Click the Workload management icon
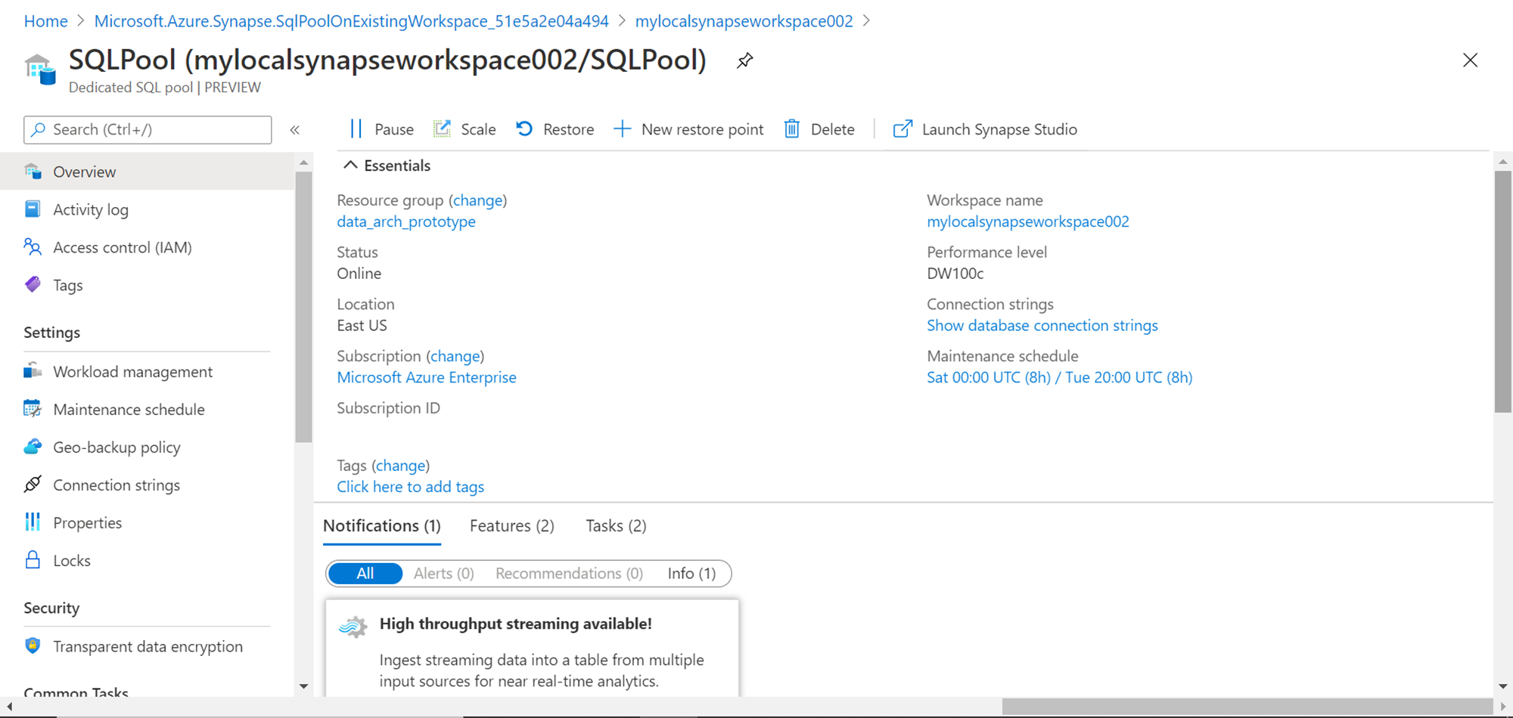 coord(33,371)
